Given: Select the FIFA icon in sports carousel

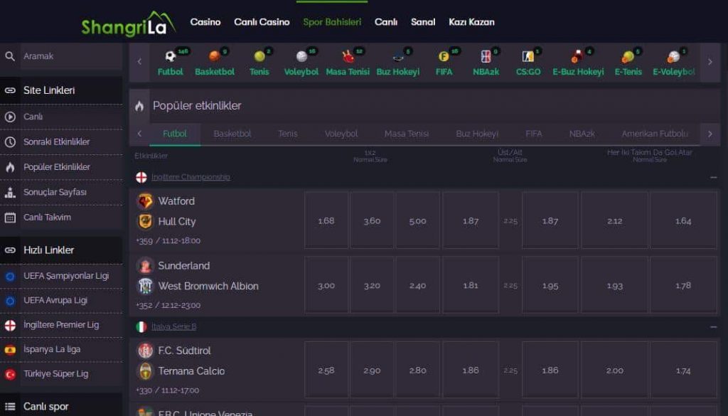Looking at the screenshot, I should click(x=444, y=56).
